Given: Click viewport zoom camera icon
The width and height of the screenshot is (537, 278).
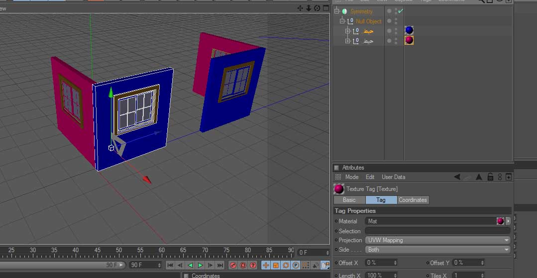Looking at the screenshot, I should 309,8.
